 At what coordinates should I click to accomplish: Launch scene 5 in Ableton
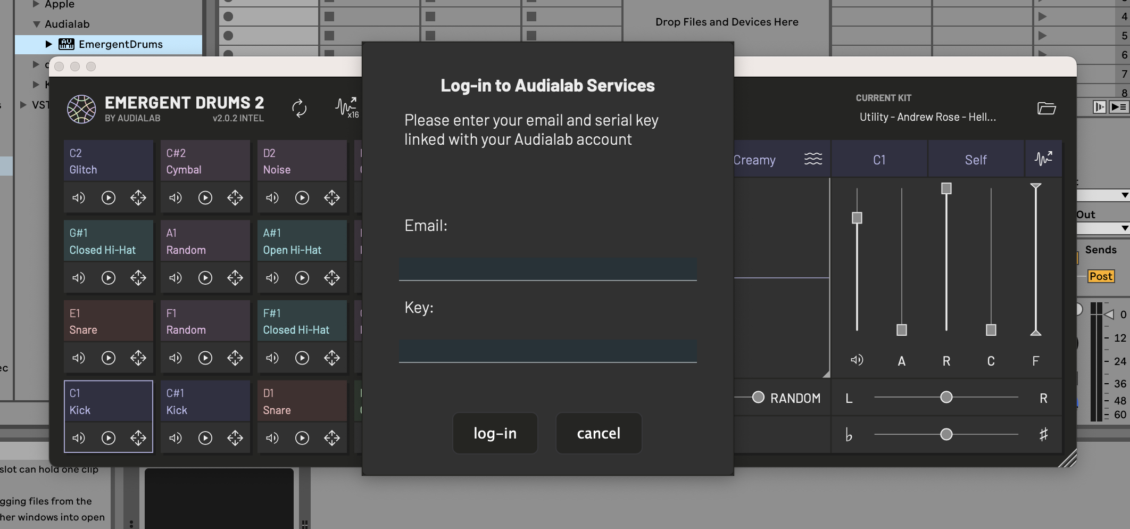coord(1042,36)
